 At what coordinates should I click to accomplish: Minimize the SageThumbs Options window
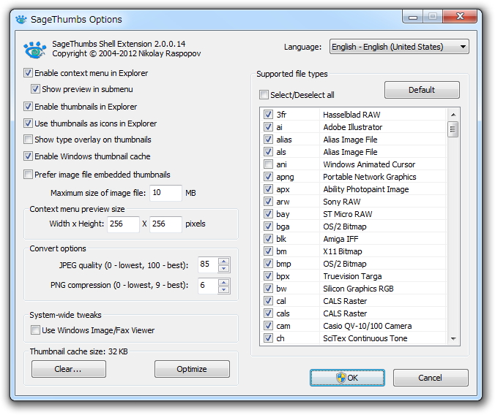(x=413, y=17)
